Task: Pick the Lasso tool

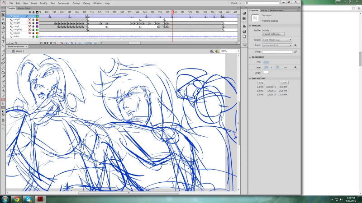Action: 3,32
